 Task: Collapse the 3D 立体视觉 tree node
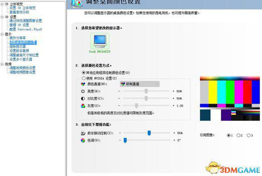click(x=2, y=4)
